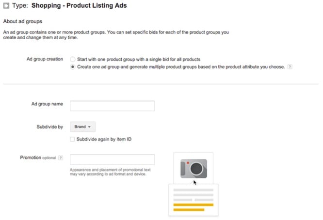The width and height of the screenshot is (323, 220).
Task: Open the Subdivide by Brand dropdown
Action: 82,126
